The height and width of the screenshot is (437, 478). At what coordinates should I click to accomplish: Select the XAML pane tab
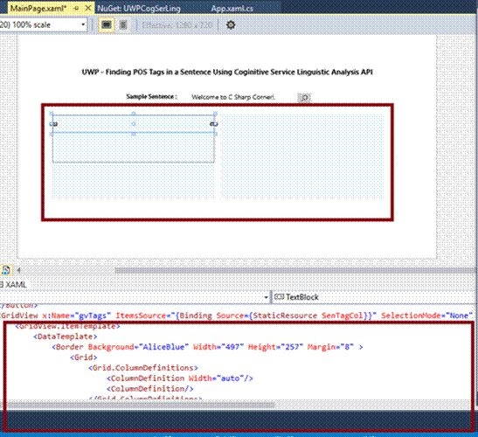14,285
